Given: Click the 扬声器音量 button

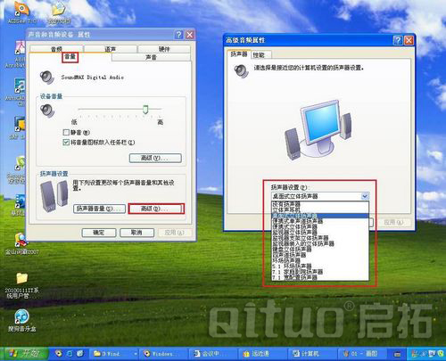Looking at the screenshot, I should [99, 209].
